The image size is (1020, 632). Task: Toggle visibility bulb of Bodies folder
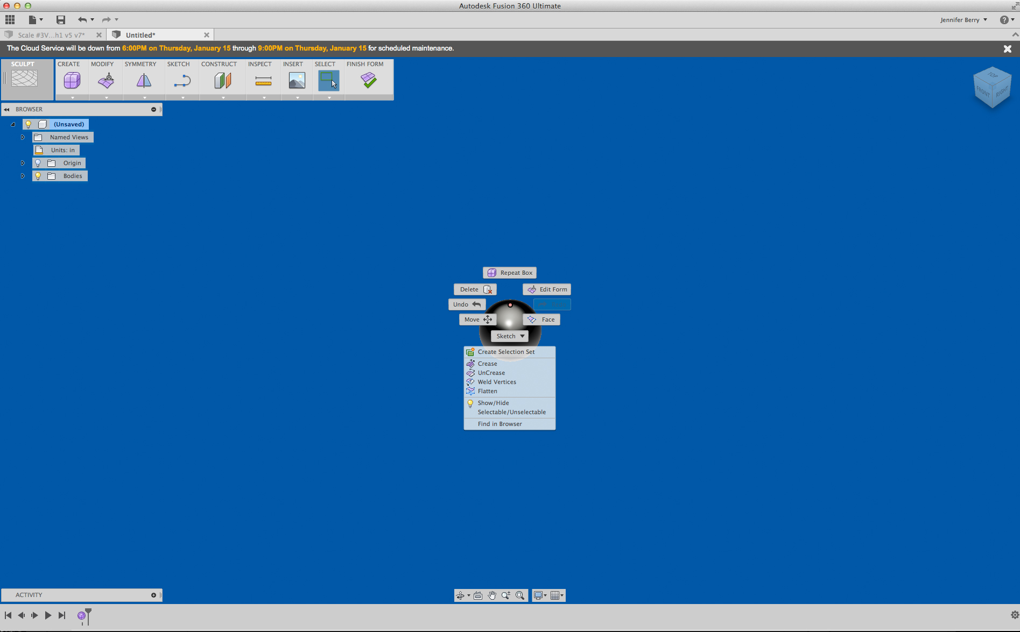click(x=38, y=176)
